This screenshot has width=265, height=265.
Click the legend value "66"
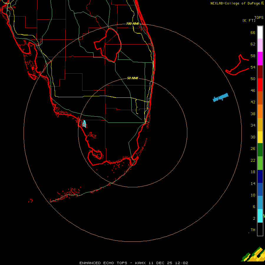pos(253,32)
